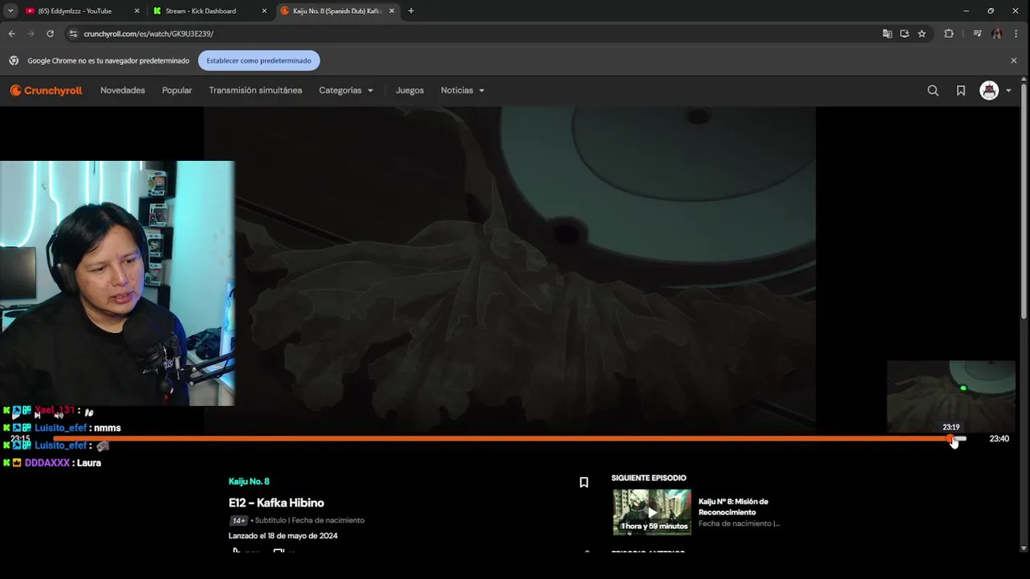The height and width of the screenshot is (579, 1030).
Task: Open the browser extensions puzzle icon
Action: point(949,34)
